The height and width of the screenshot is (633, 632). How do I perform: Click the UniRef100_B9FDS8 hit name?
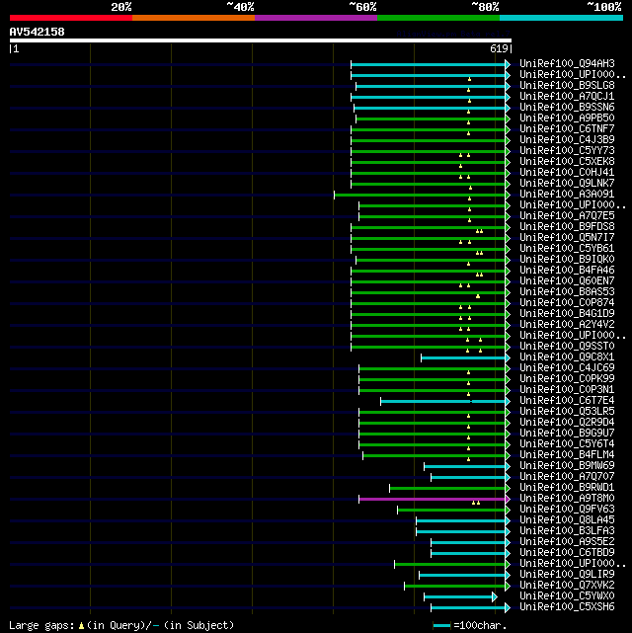coord(567,227)
